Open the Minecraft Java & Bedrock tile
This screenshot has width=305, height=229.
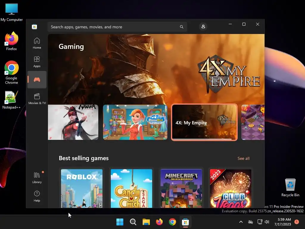pos(181,188)
